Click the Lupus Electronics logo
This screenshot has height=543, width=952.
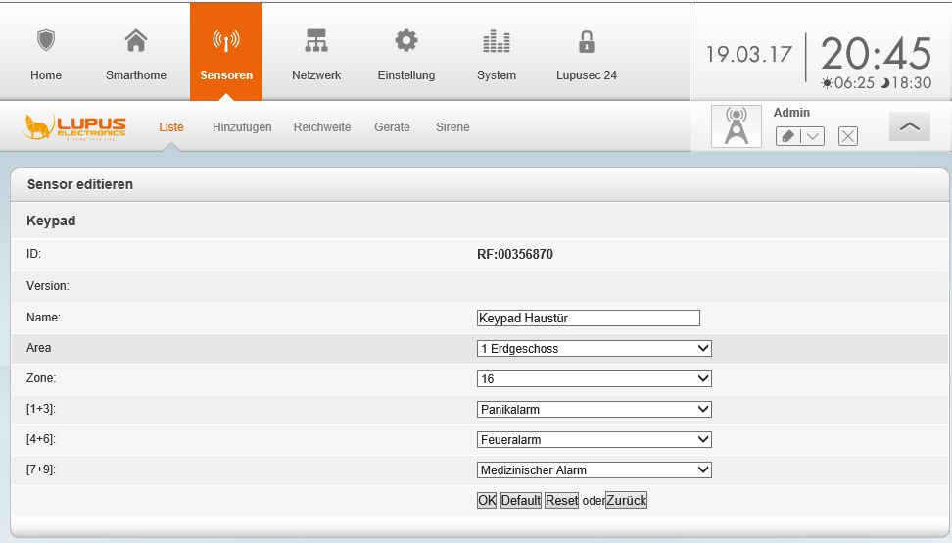tap(75, 127)
